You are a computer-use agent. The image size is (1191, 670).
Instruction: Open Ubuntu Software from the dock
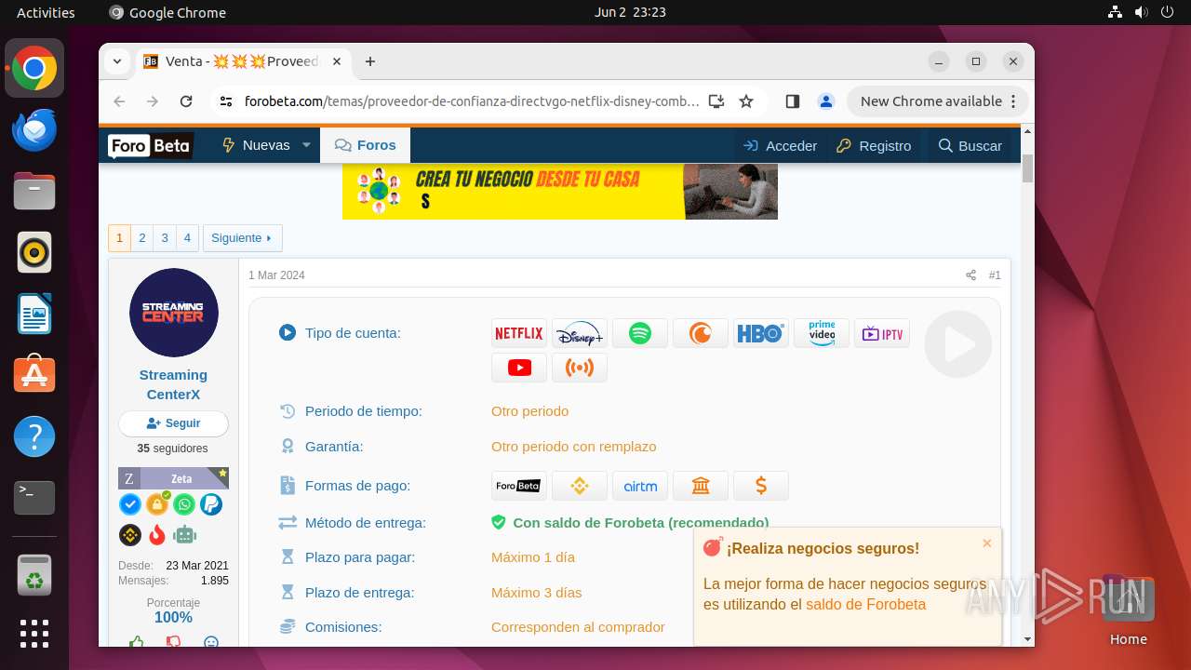coord(34,375)
